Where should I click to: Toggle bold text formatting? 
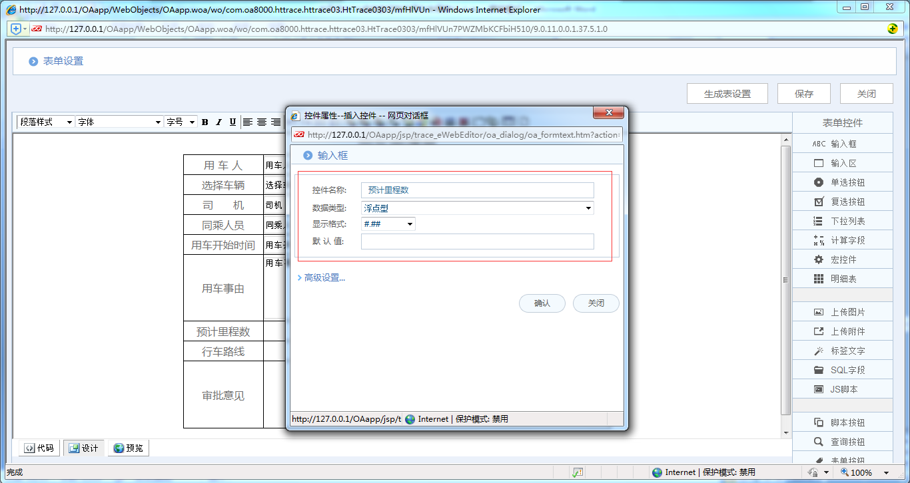pyautogui.click(x=205, y=122)
